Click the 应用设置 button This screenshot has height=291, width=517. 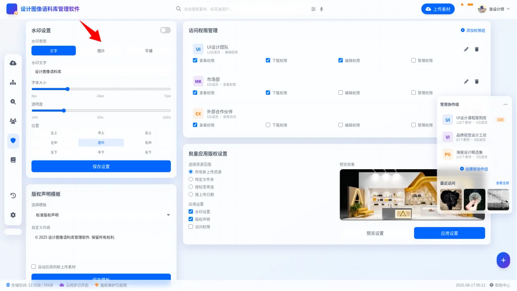click(449, 233)
